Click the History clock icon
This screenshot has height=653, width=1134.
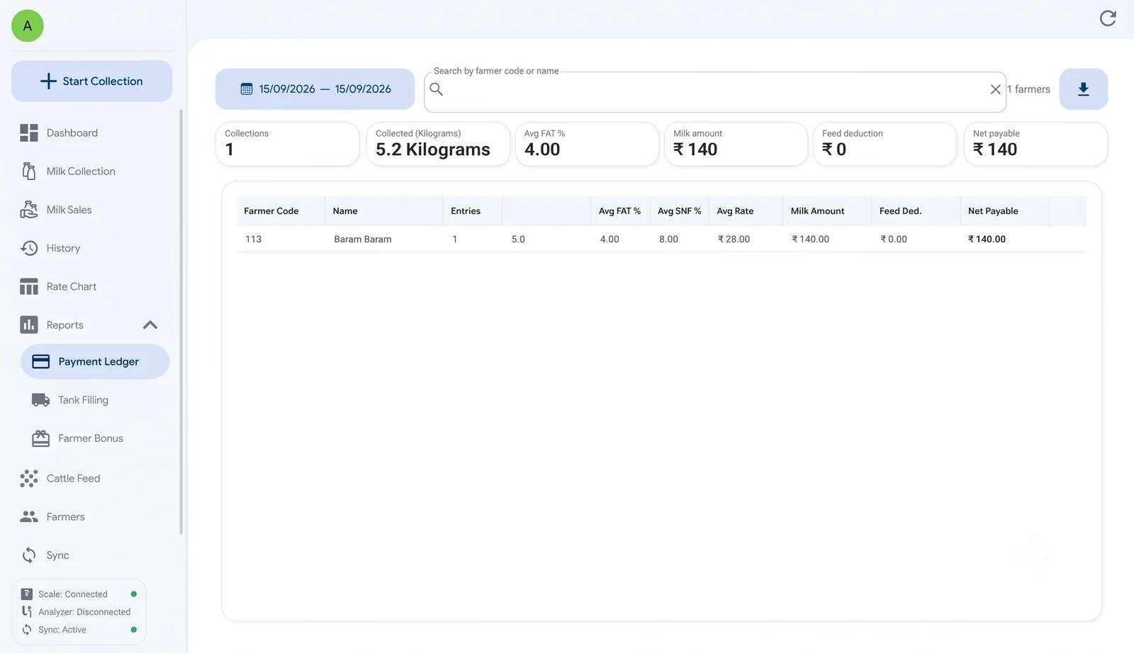click(29, 248)
